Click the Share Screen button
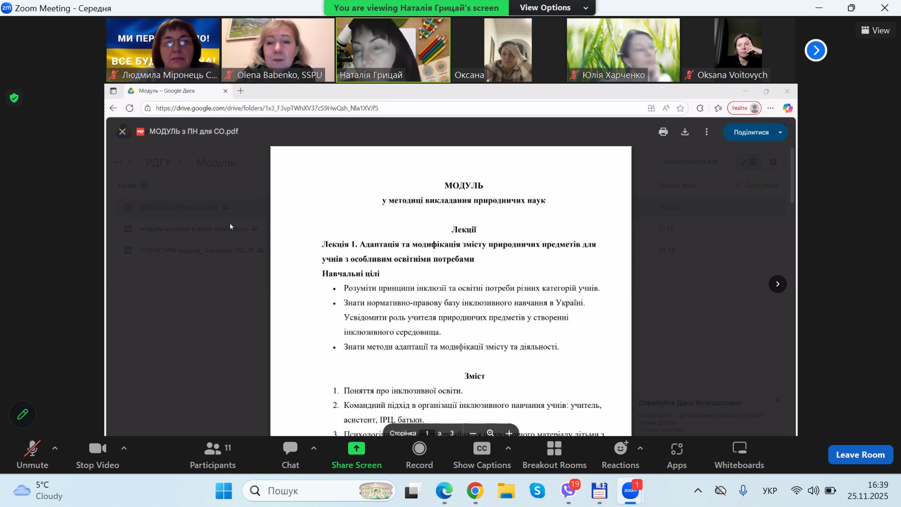 pyautogui.click(x=357, y=454)
